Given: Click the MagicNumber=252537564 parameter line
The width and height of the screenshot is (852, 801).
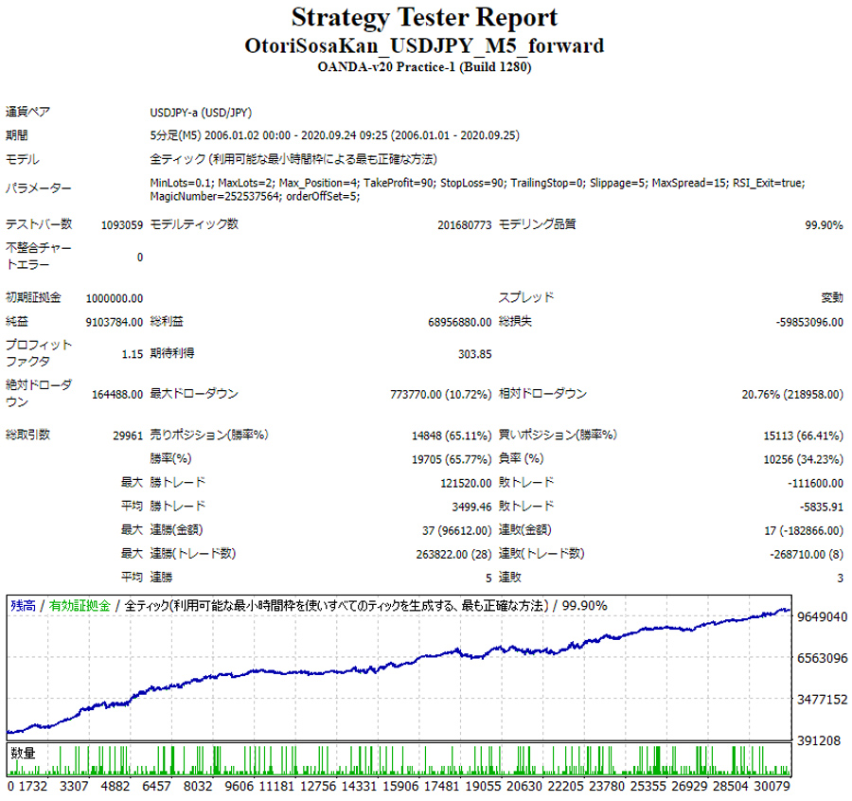Looking at the screenshot, I should click(x=255, y=196).
